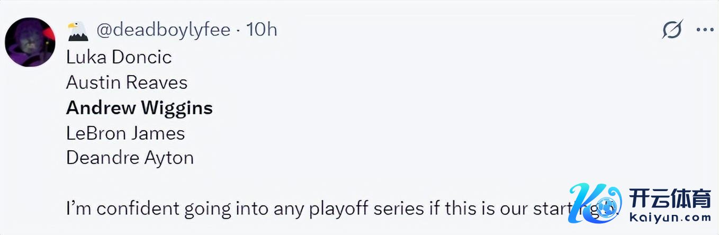Click the Deandre Ayton line
This screenshot has height=235, width=719.
pos(130,158)
